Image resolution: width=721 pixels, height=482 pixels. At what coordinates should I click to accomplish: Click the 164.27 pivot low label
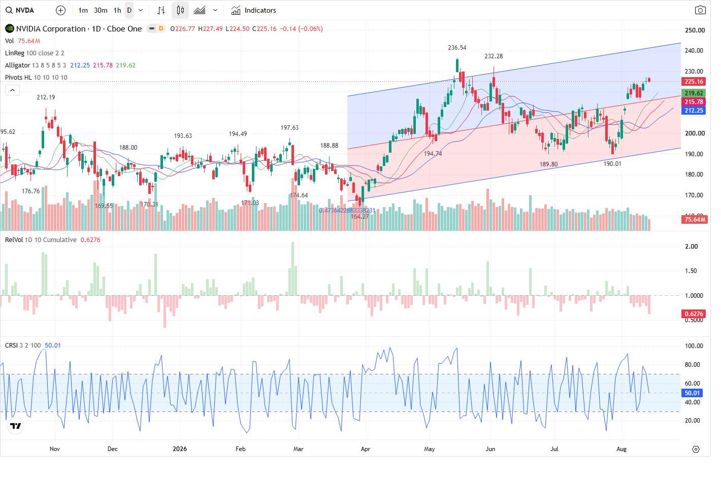[359, 216]
